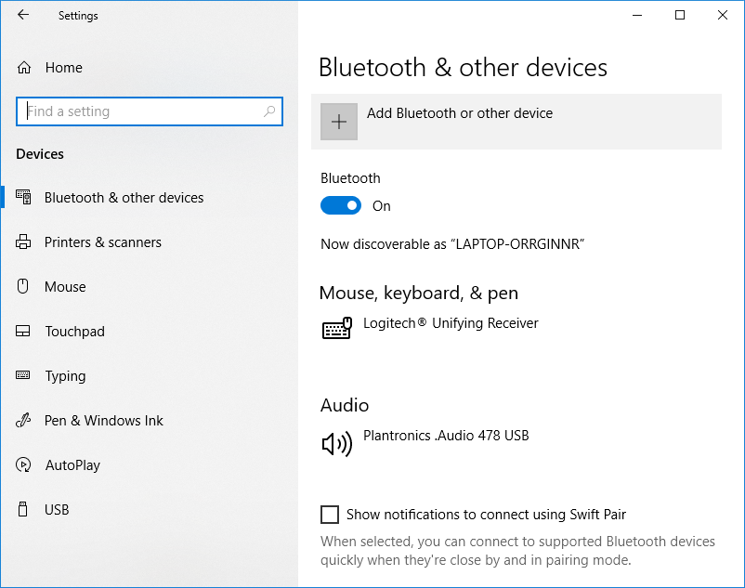Select the Logitech Unifying Receiver device
The width and height of the screenshot is (745, 588).
click(451, 323)
